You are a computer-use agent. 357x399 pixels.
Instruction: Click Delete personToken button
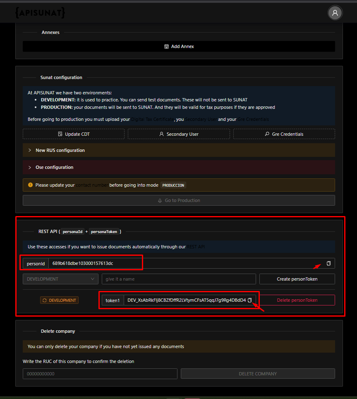(297, 300)
